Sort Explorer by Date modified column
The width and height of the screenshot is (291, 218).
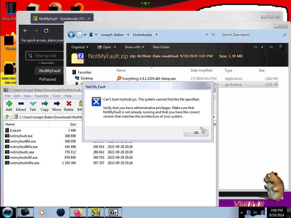(201, 70)
